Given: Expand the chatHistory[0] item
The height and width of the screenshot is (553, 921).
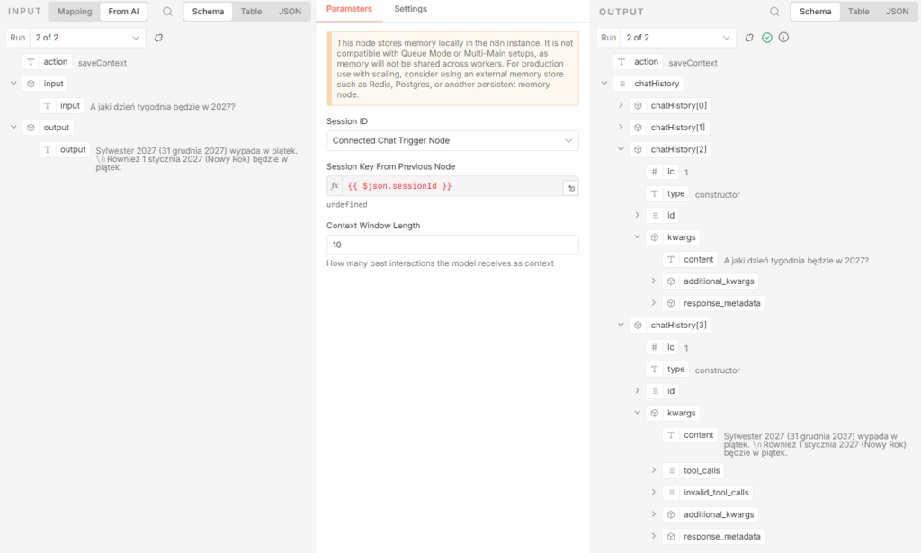Looking at the screenshot, I should pos(621,105).
